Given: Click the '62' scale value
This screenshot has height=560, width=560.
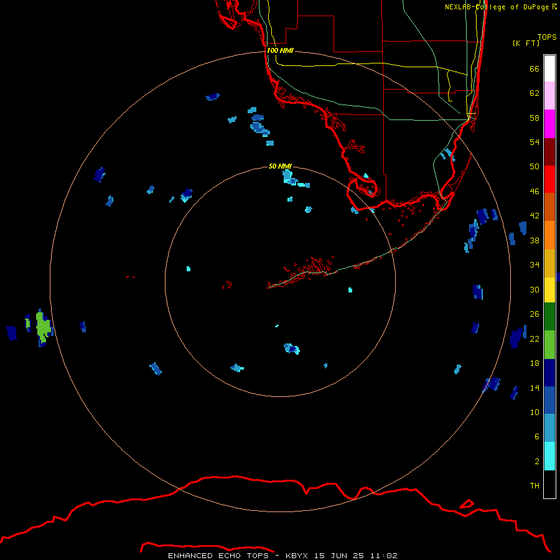Looking at the screenshot, I should click(534, 93).
